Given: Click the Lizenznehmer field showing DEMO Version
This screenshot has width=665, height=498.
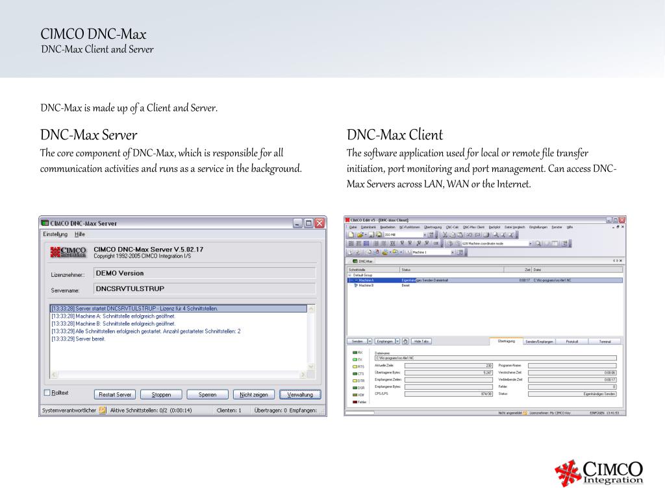Looking at the screenshot, I should point(205,273).
